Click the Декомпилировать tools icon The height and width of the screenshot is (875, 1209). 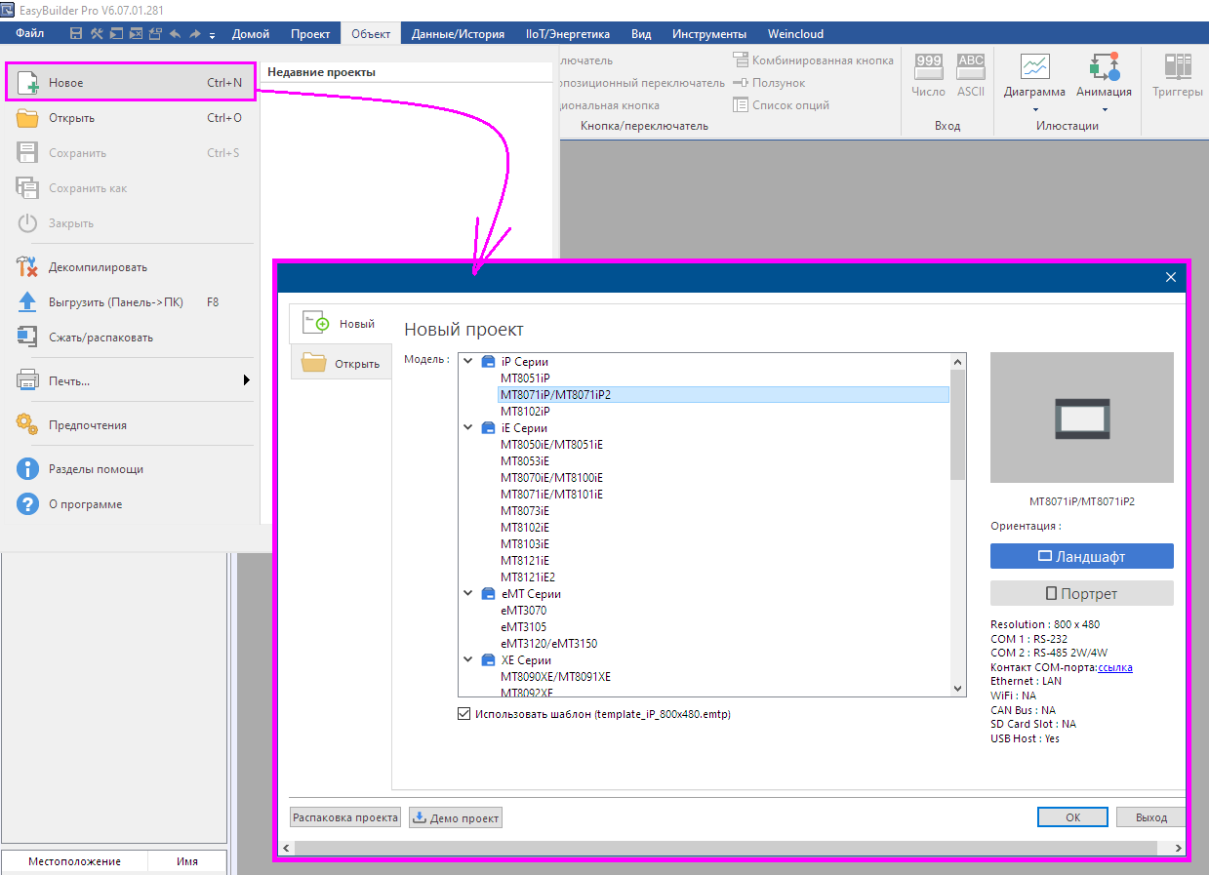tap(29, 267)
